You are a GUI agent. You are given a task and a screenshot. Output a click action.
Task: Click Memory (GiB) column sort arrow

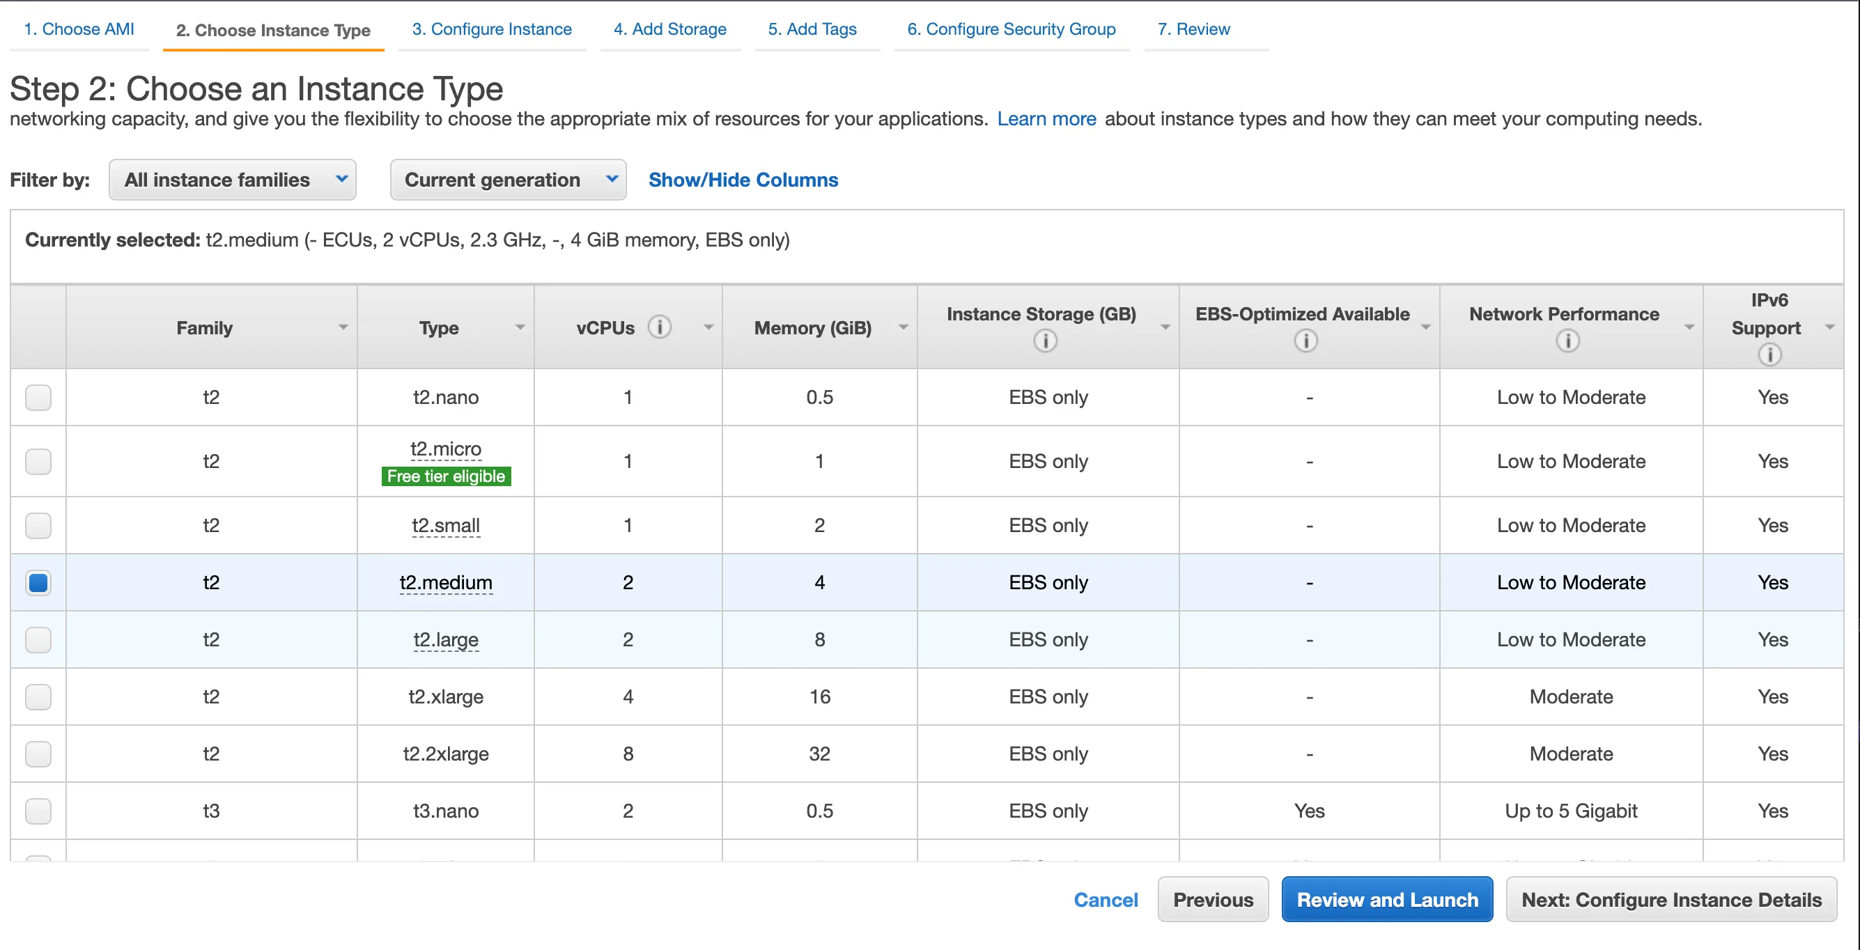tap(903, 328)
